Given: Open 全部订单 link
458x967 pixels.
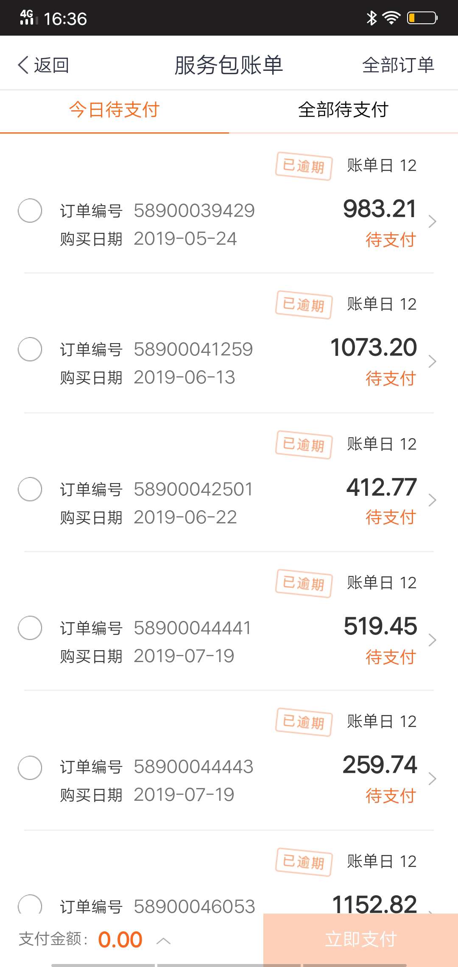Looking at the screenshot, I should coord(398,65).
